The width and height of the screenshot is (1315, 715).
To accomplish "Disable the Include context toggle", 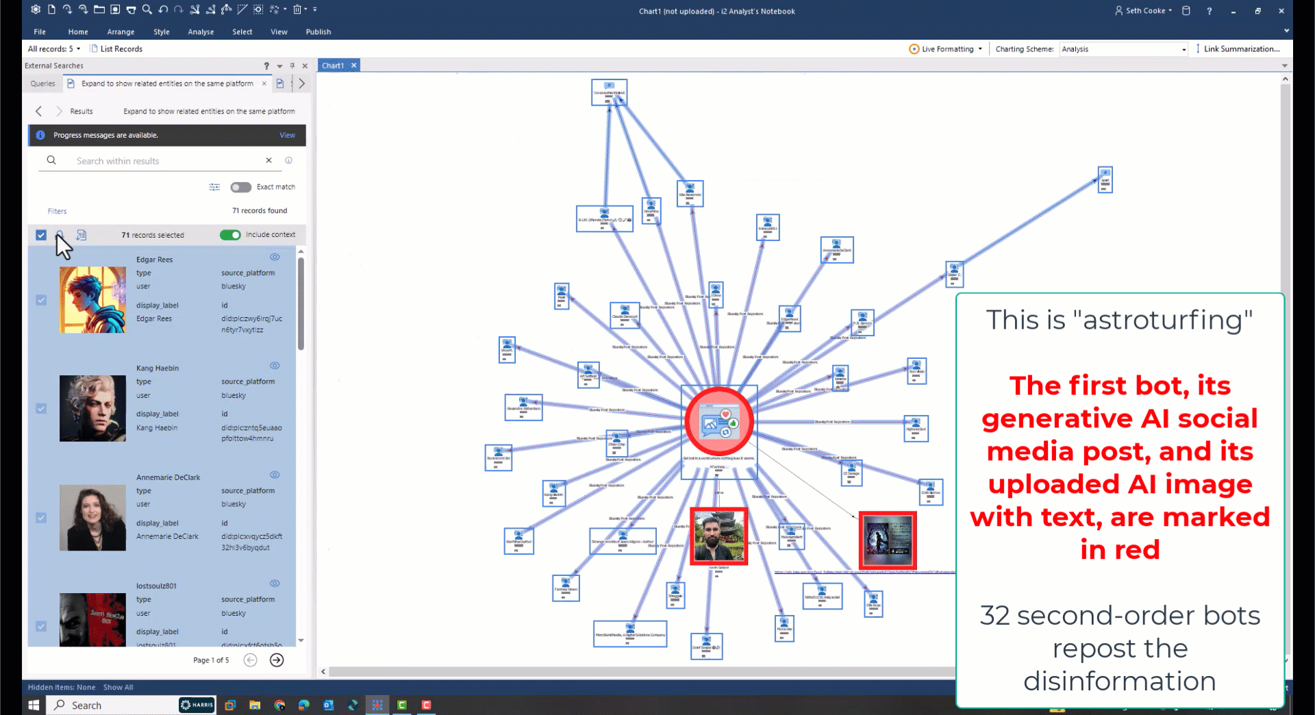I will pos(230,235).
